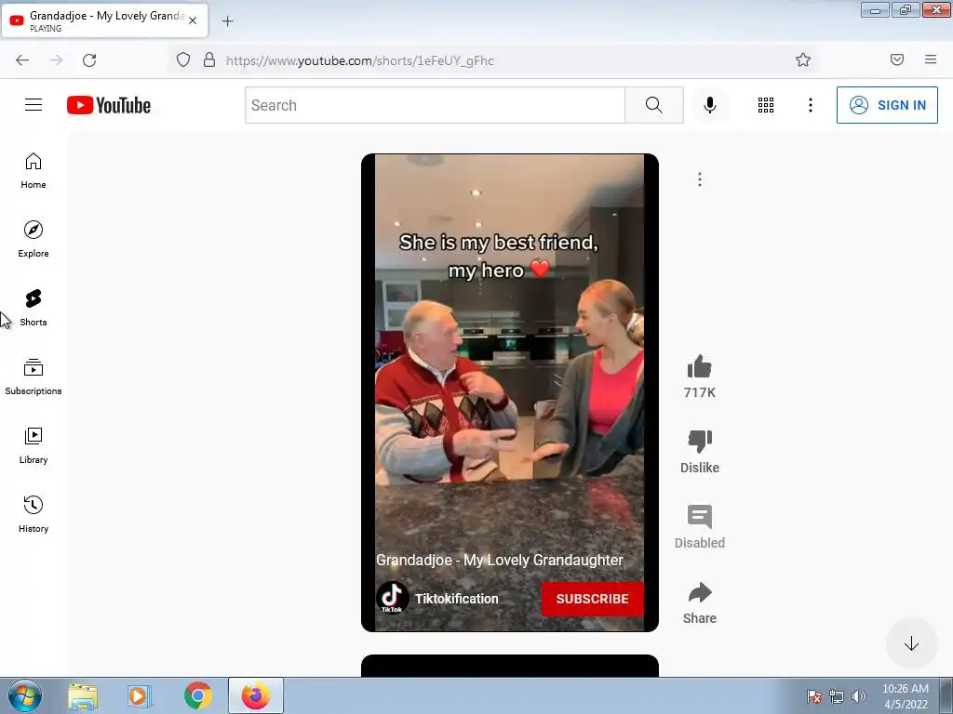953x714 pixels.
Task: Open the Windows Start menu
Action: coord(25,695)
